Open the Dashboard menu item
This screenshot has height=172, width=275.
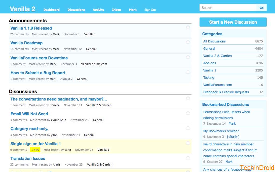pos(51,10)
